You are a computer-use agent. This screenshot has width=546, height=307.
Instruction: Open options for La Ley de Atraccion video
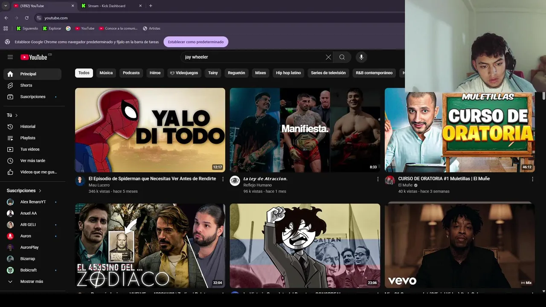tap(378, 179)
